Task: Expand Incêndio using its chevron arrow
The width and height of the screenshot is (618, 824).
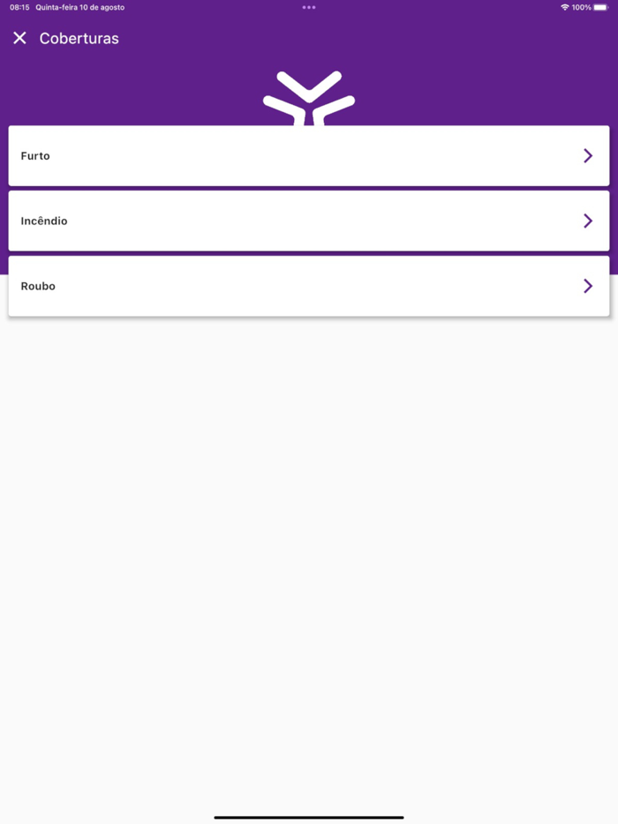Action: point(588,221)
